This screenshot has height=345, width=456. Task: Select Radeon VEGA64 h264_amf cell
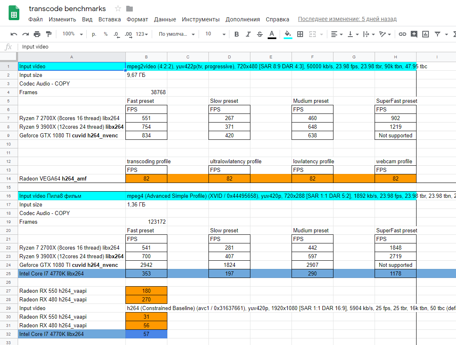tap(72, 178)
